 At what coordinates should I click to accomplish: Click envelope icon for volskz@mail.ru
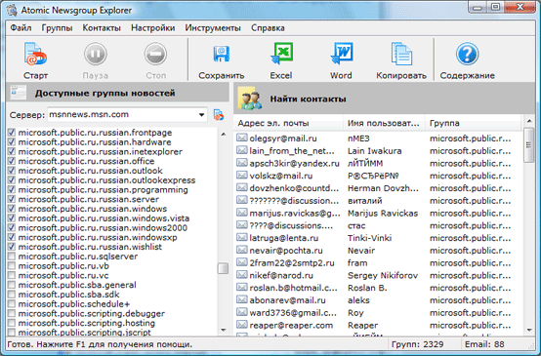pos(242,176)
